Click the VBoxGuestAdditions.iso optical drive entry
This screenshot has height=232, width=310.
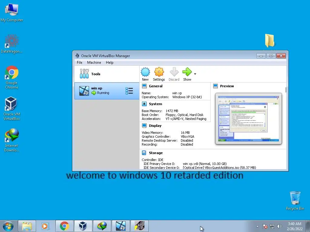(219, 168)
